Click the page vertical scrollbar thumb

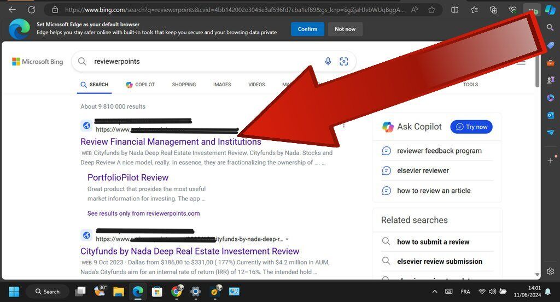(537, 70)
